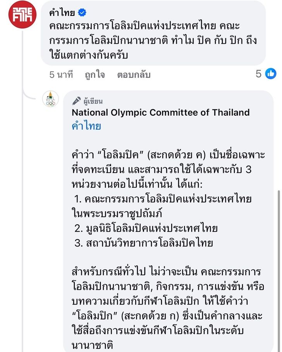Screen dimensions: 282x352
Task: Click คำไทย's question comment bubble text
Action: click(153, 40)
